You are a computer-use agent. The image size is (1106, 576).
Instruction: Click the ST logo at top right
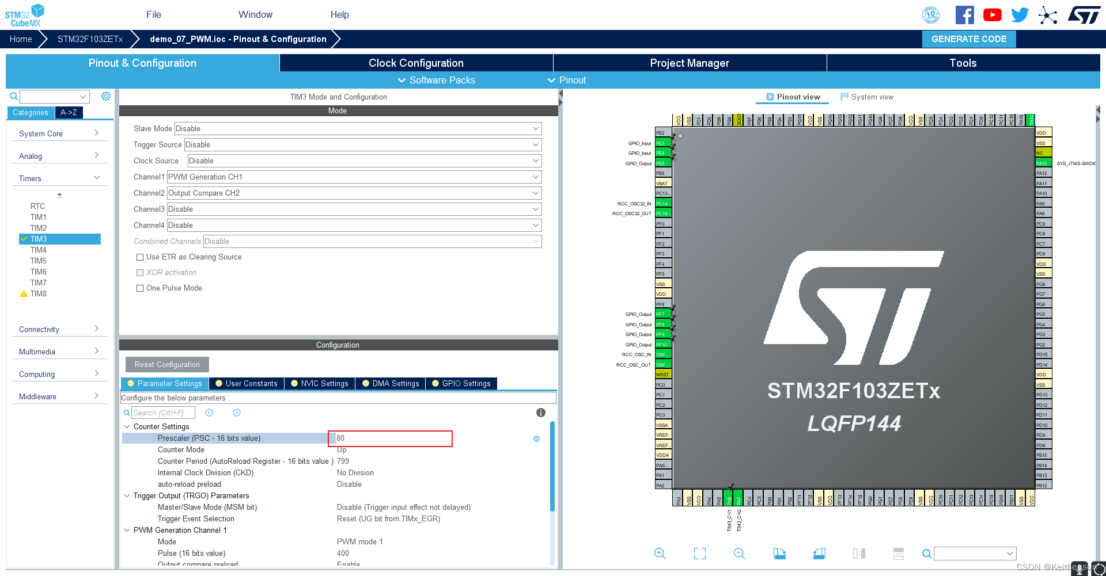(1084, 15)
